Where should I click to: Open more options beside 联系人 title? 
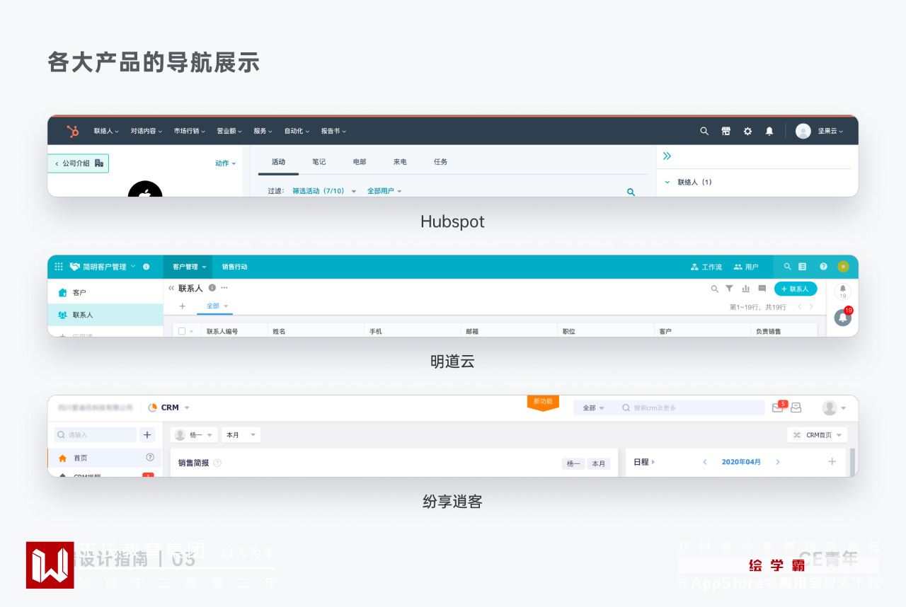[224, 288]
